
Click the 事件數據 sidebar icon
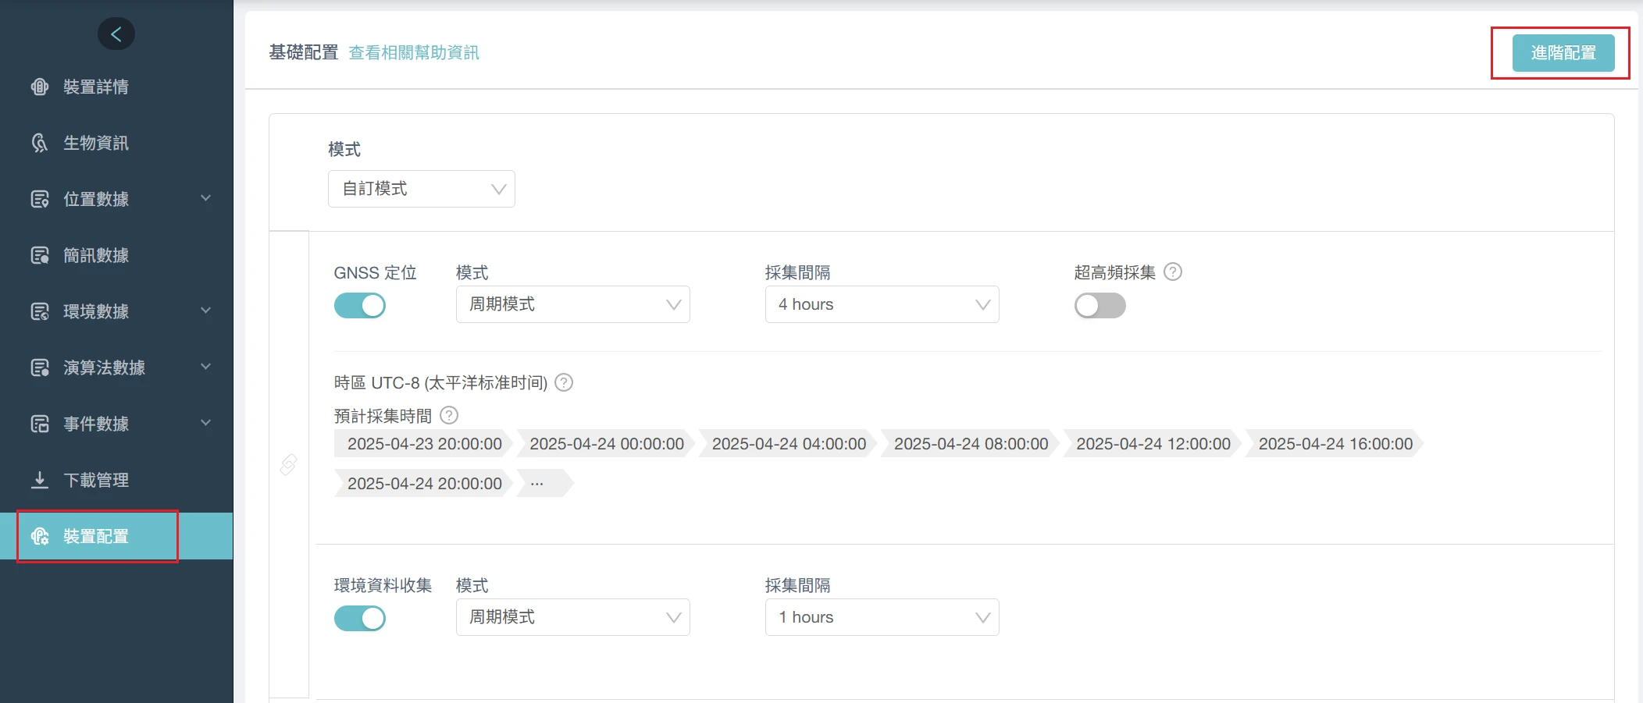pyautogui.click(x=40, y=424)
